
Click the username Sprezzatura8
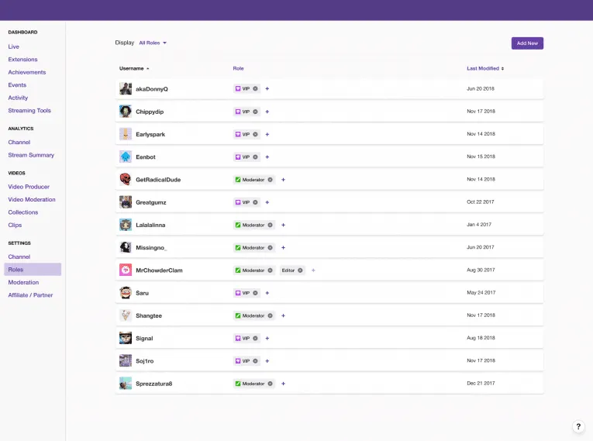(x=154, y=384)
